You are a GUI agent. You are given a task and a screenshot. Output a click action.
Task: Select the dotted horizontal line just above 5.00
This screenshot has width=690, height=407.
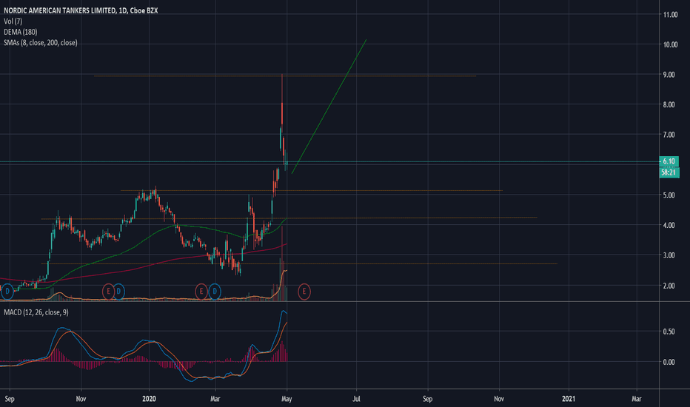point(312,190)
